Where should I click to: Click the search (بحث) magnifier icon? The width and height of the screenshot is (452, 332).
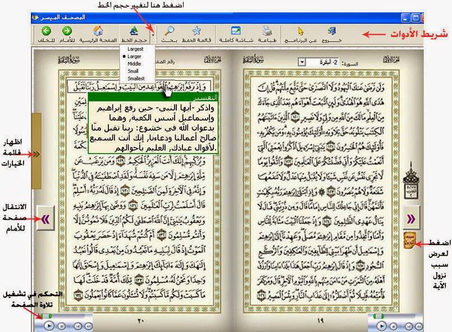[x=169, y=31]
